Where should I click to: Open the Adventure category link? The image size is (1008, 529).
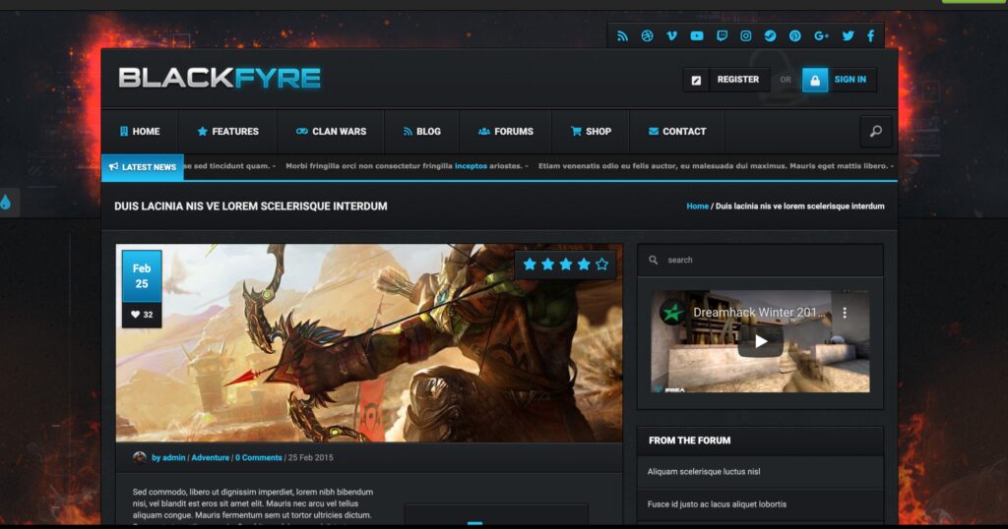(x=211, y=458)
